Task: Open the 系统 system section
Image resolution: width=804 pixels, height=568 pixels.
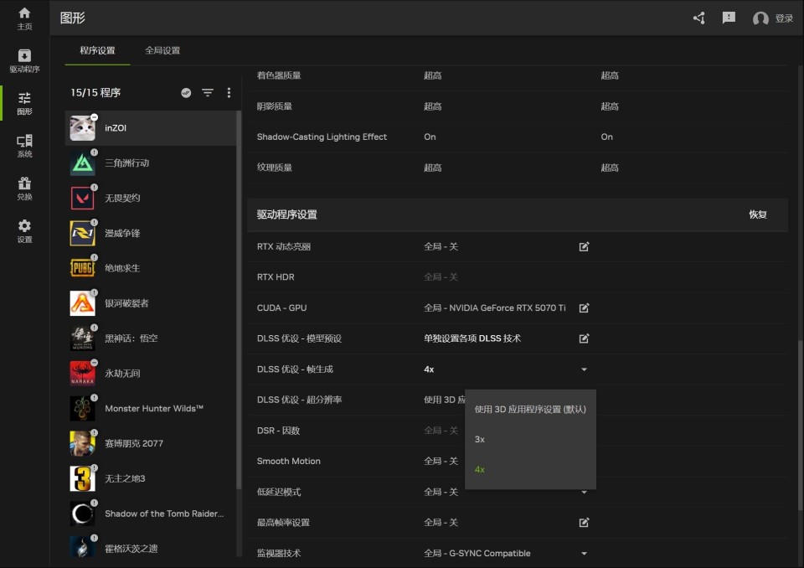Action: 24,146
